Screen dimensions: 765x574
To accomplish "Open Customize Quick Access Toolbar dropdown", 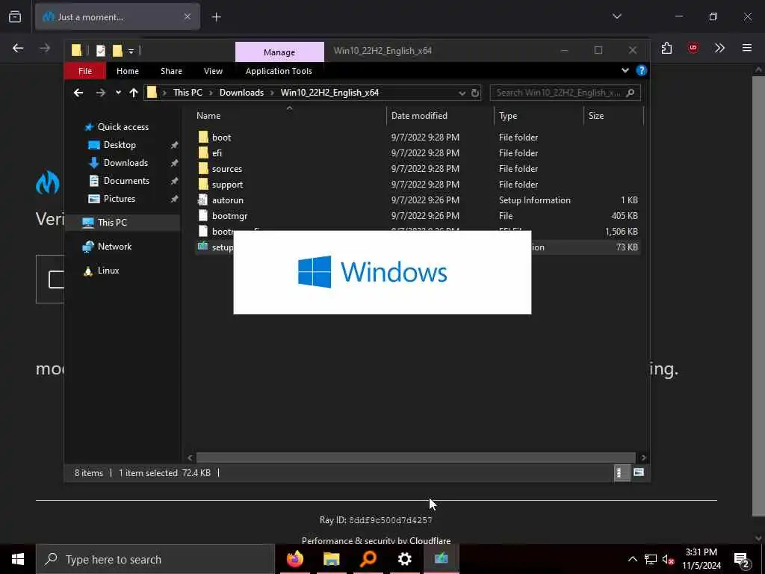I will click(131, 51).
